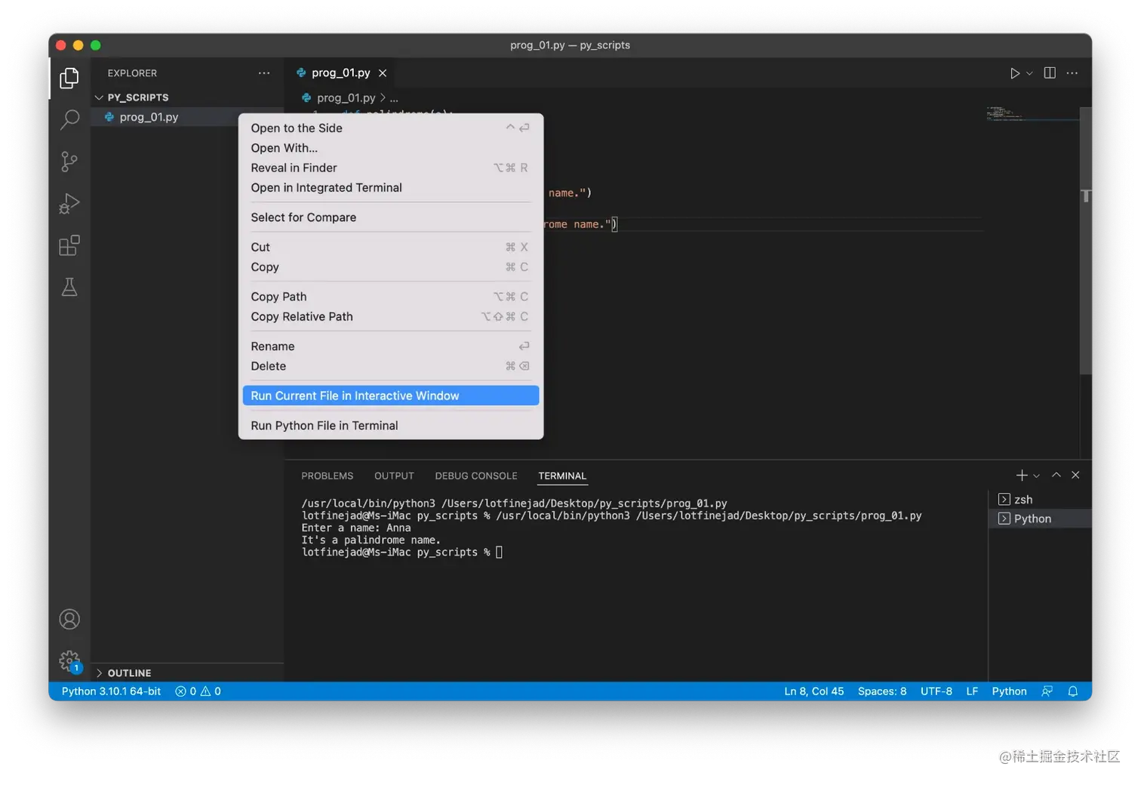Select Rename from context menu

[391, 346]
